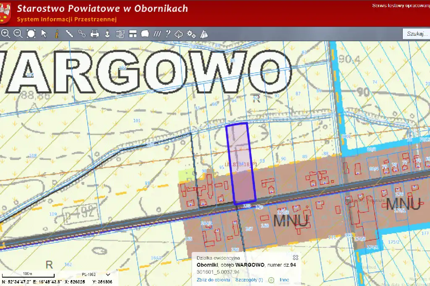Click the zoom out magnifier tool
The width and height of the screenshot is (430, 286).
pos(18,34)
